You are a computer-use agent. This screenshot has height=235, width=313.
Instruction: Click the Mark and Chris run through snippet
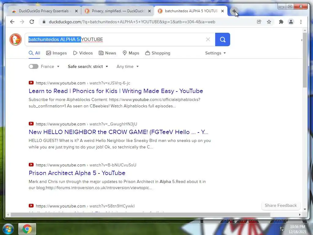click(x=117, y=185)
